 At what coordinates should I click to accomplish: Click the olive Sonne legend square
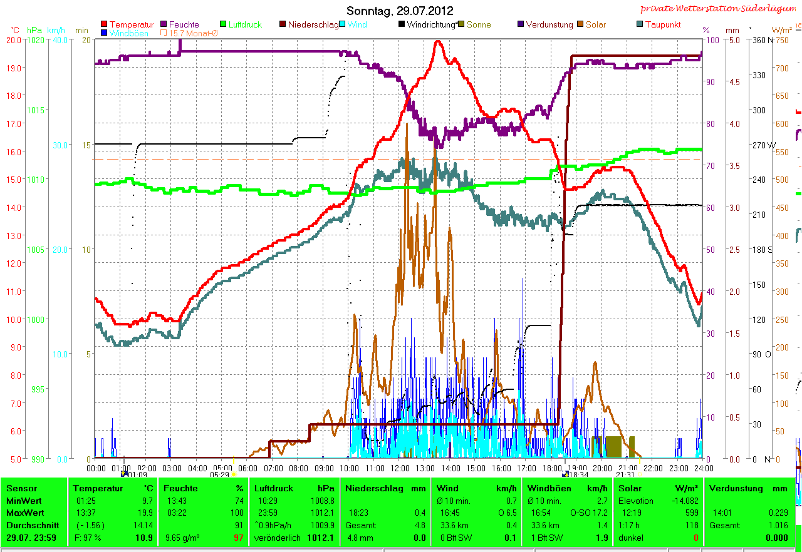(462, 24)
